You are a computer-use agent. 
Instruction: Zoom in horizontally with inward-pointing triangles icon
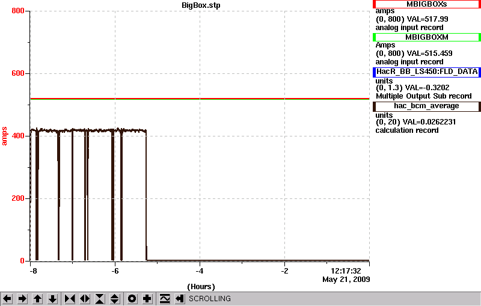[x=70, y=299]
